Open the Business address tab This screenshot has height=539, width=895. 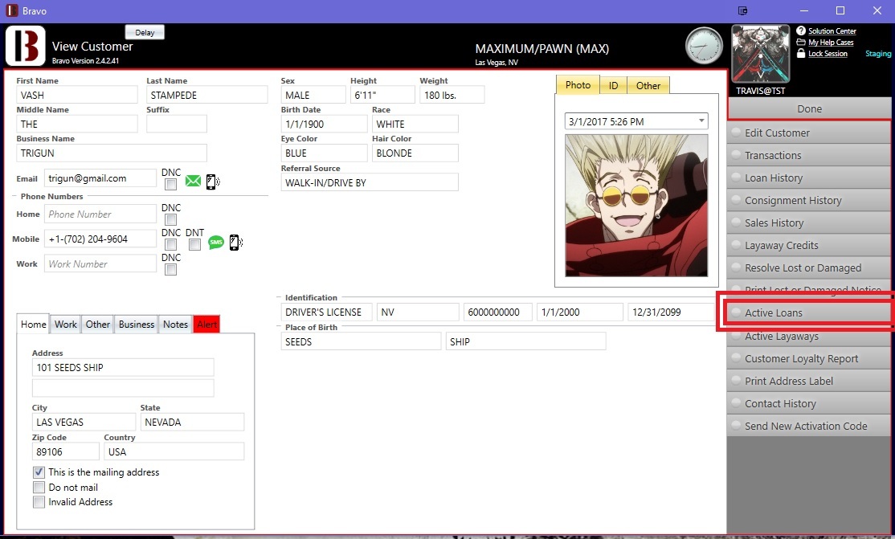pyautogui.click(x=137, y=325)
